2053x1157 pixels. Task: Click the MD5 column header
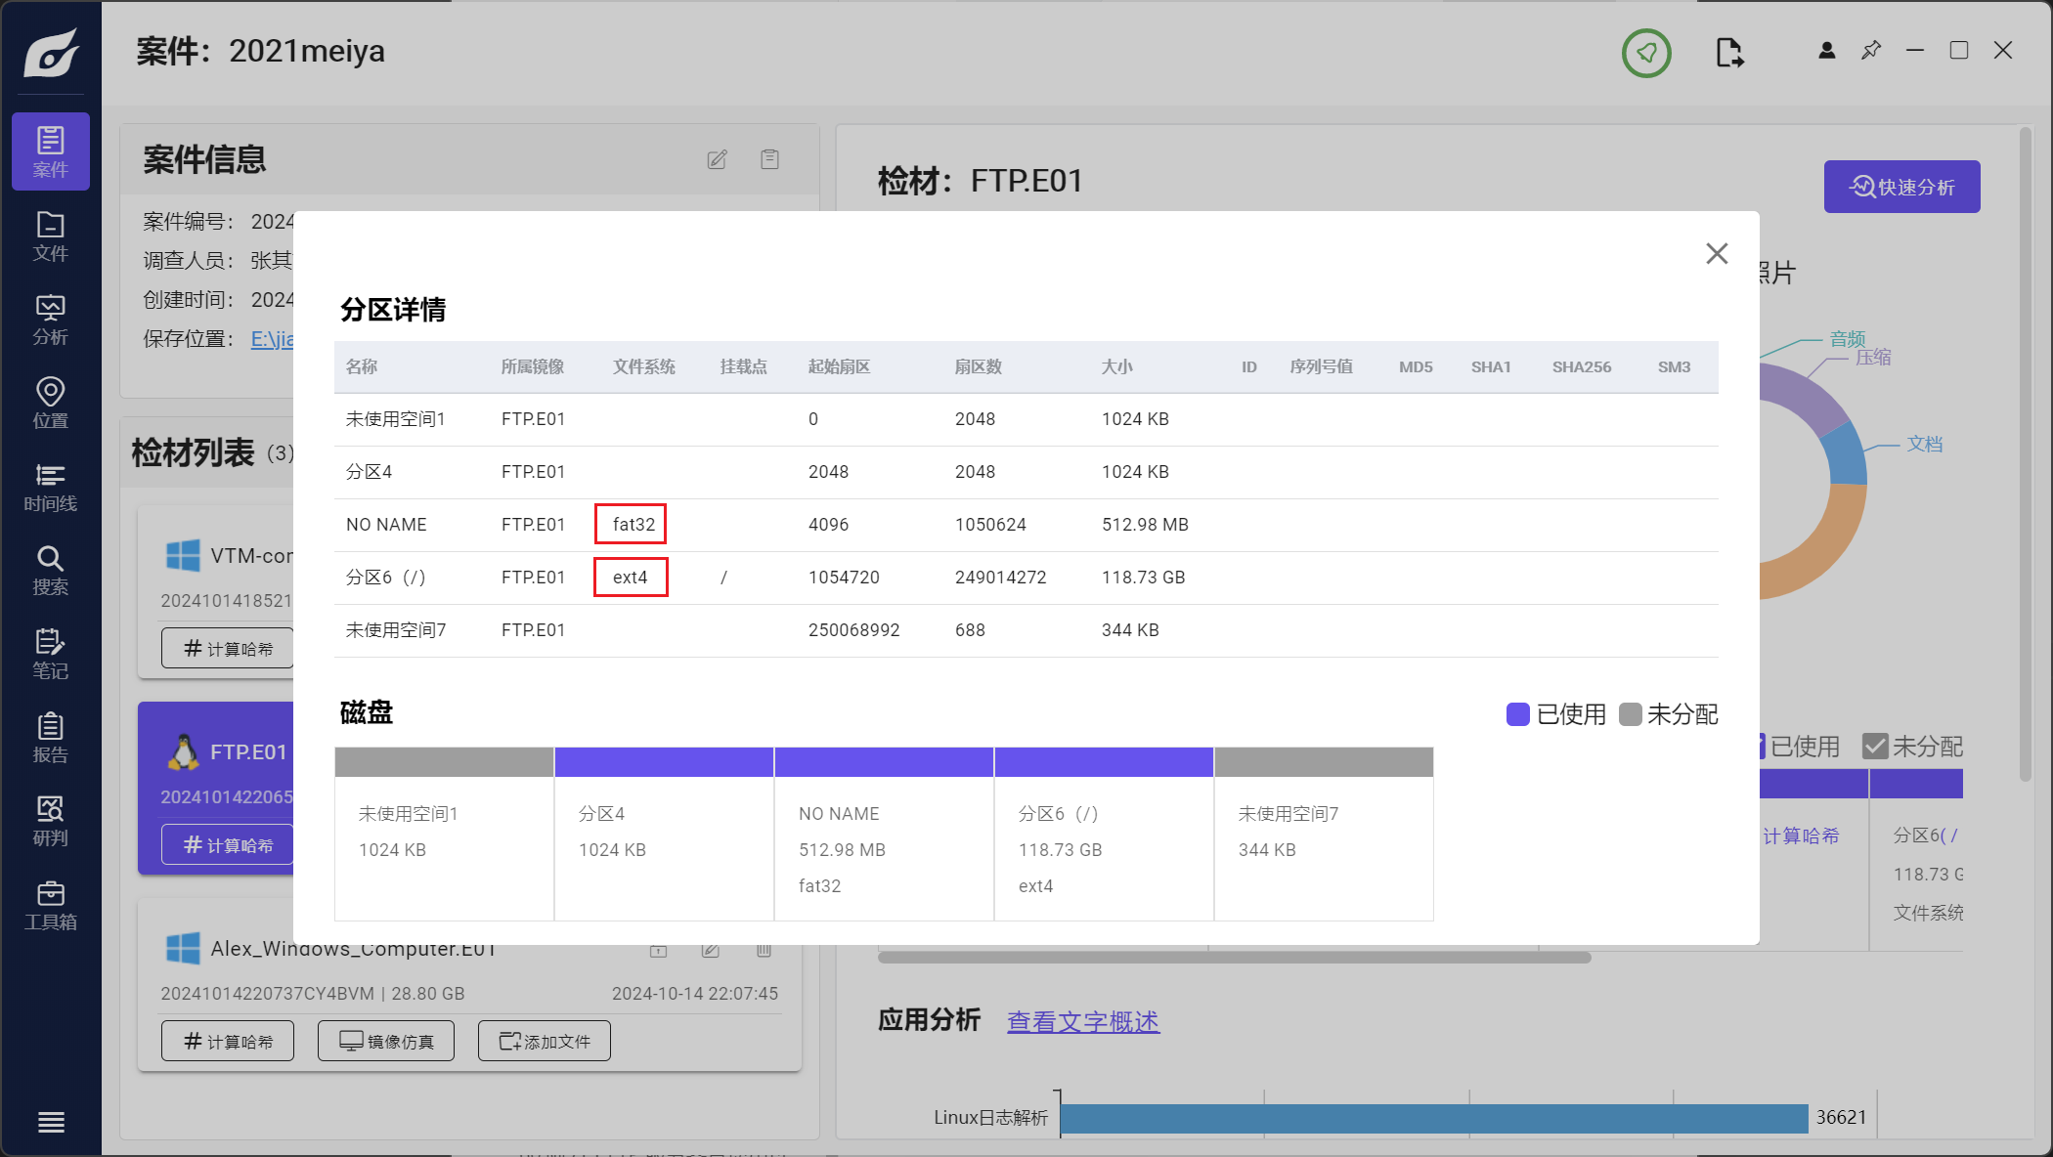(1416, 366)
